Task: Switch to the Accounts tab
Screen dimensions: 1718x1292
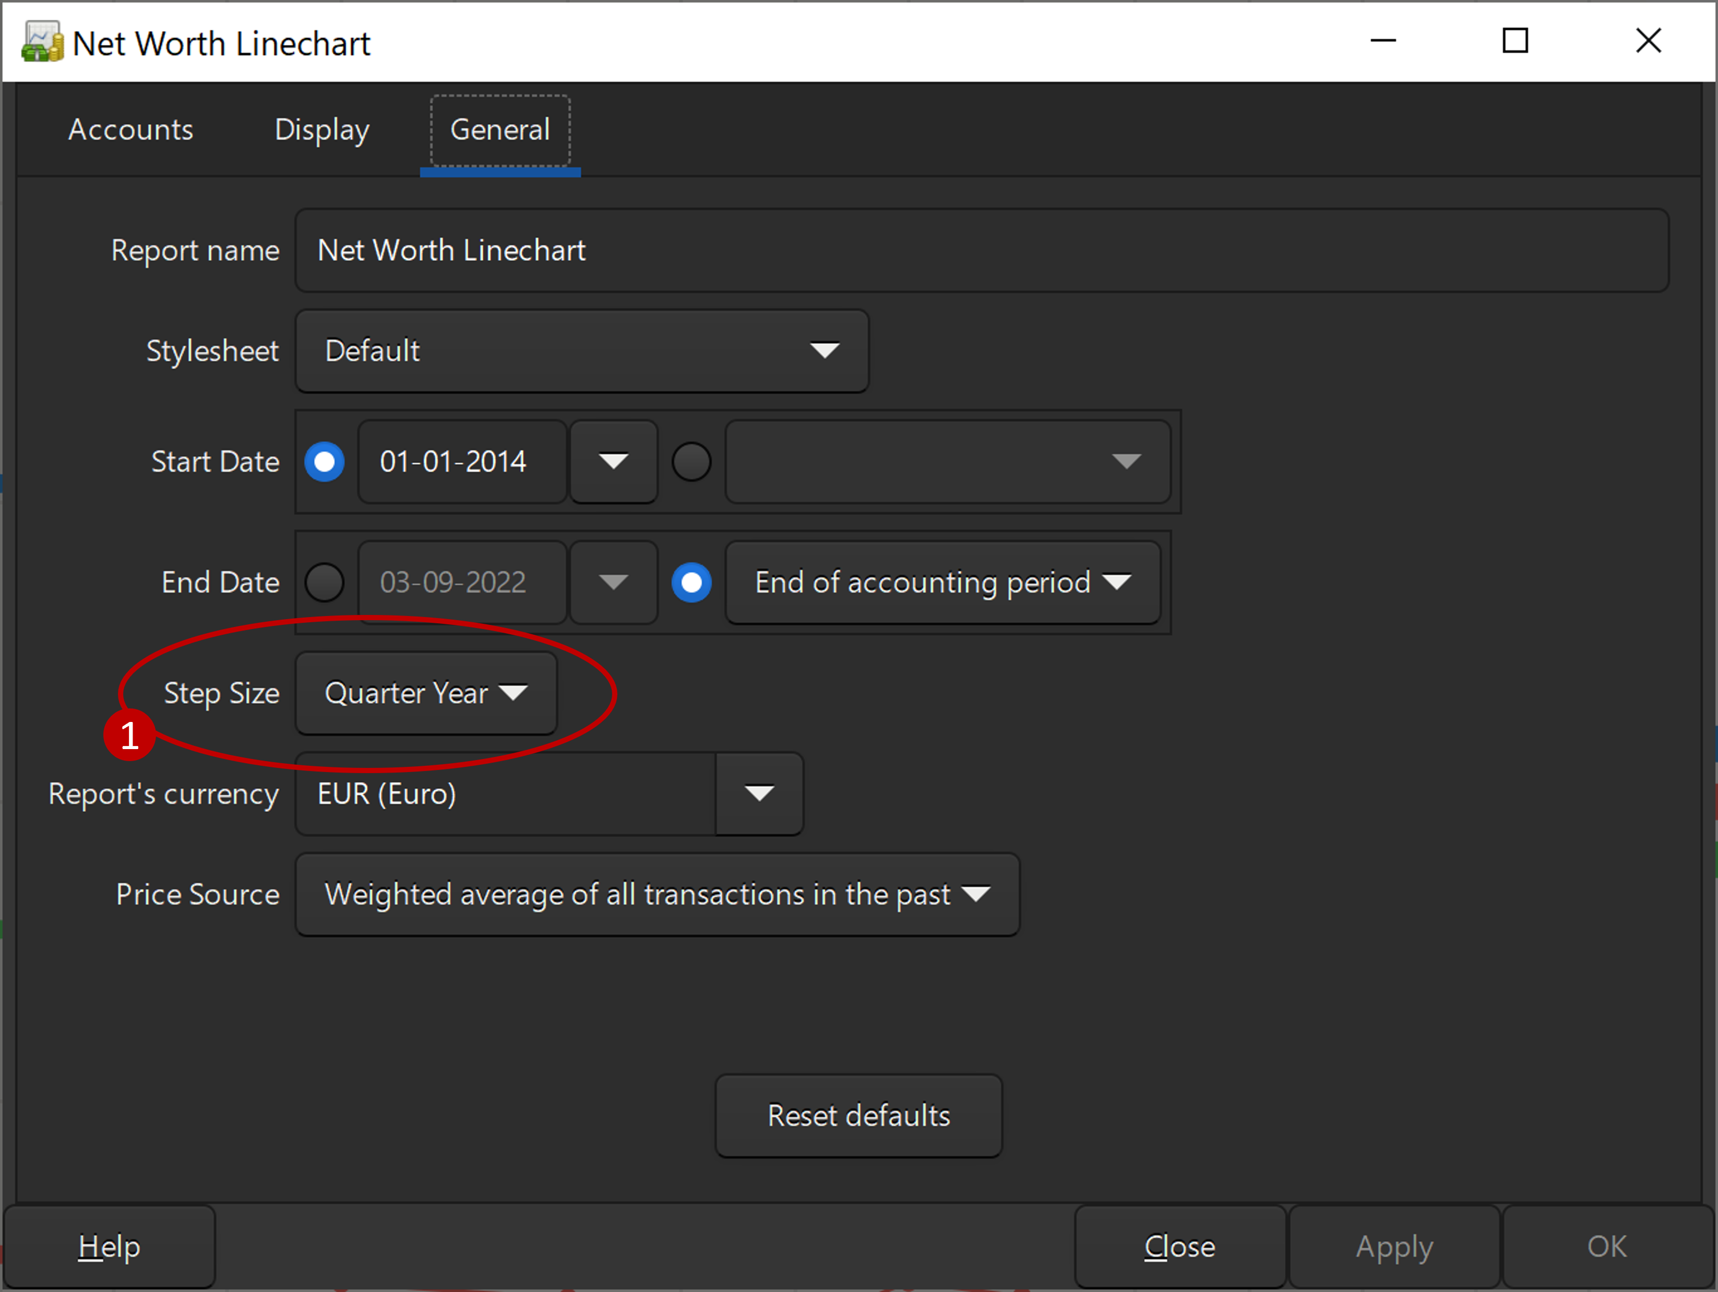Action: tap(130, 130)
